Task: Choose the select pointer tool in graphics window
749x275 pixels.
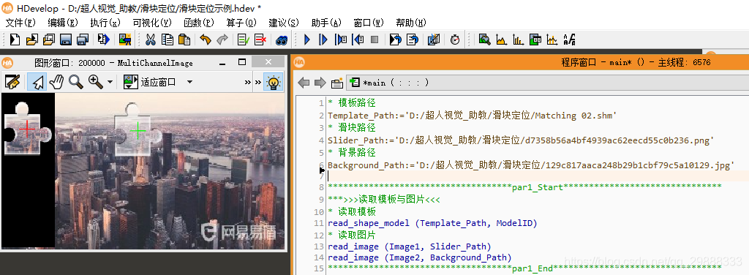Action: coord(37,82)
